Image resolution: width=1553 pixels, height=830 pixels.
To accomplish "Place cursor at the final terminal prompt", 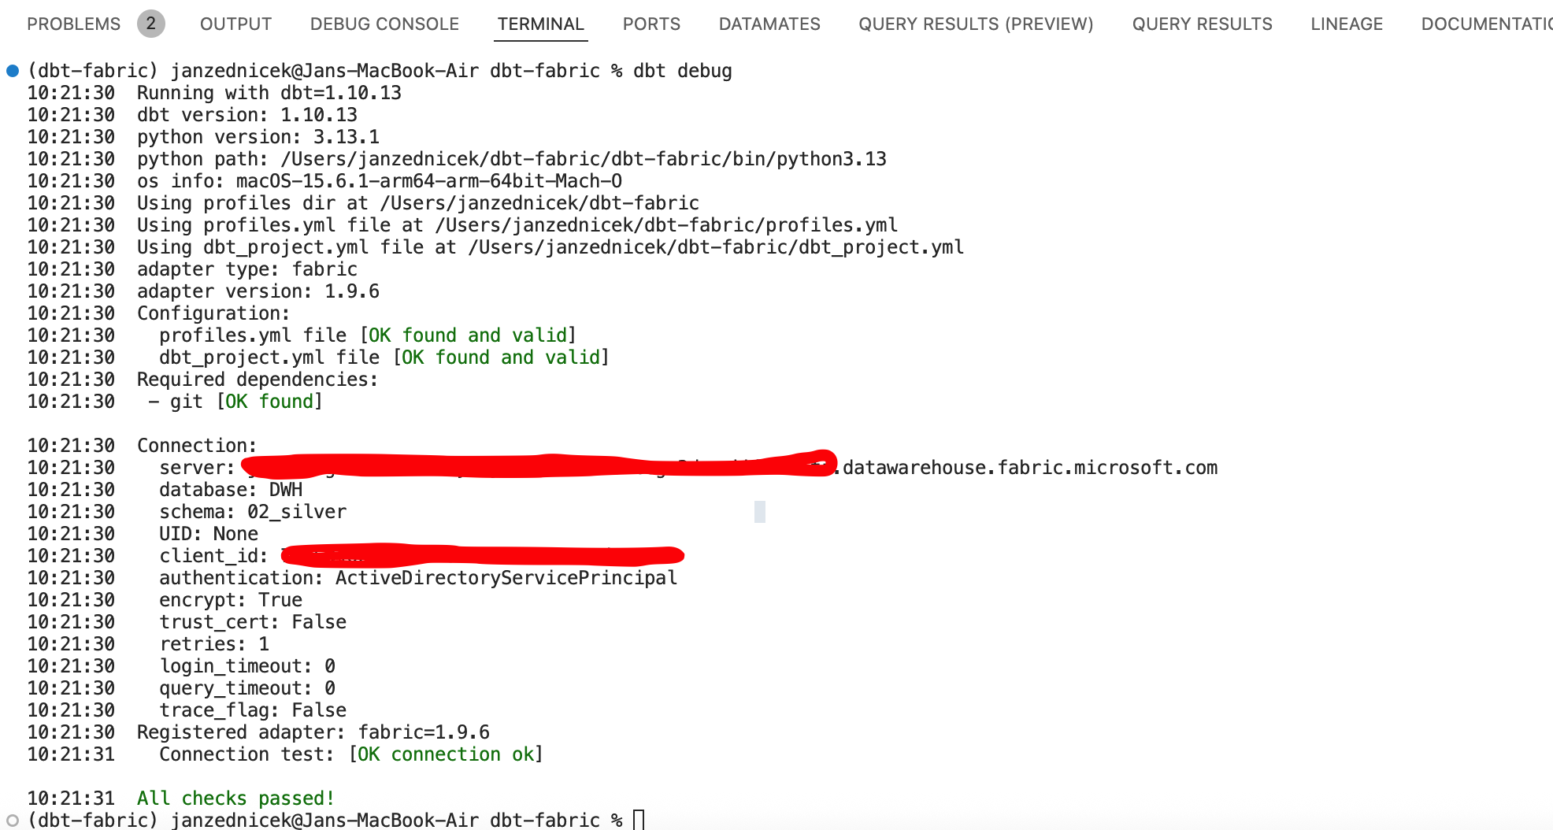I will click(639, 821).
